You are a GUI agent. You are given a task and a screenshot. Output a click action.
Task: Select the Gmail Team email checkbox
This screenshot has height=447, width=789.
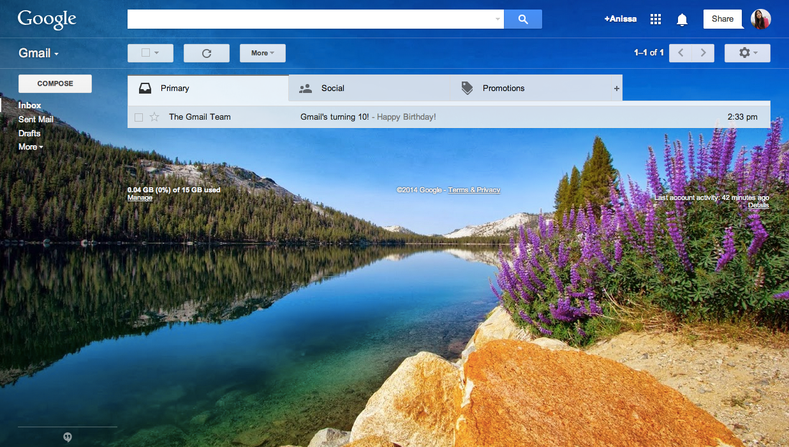click(138, 117)
